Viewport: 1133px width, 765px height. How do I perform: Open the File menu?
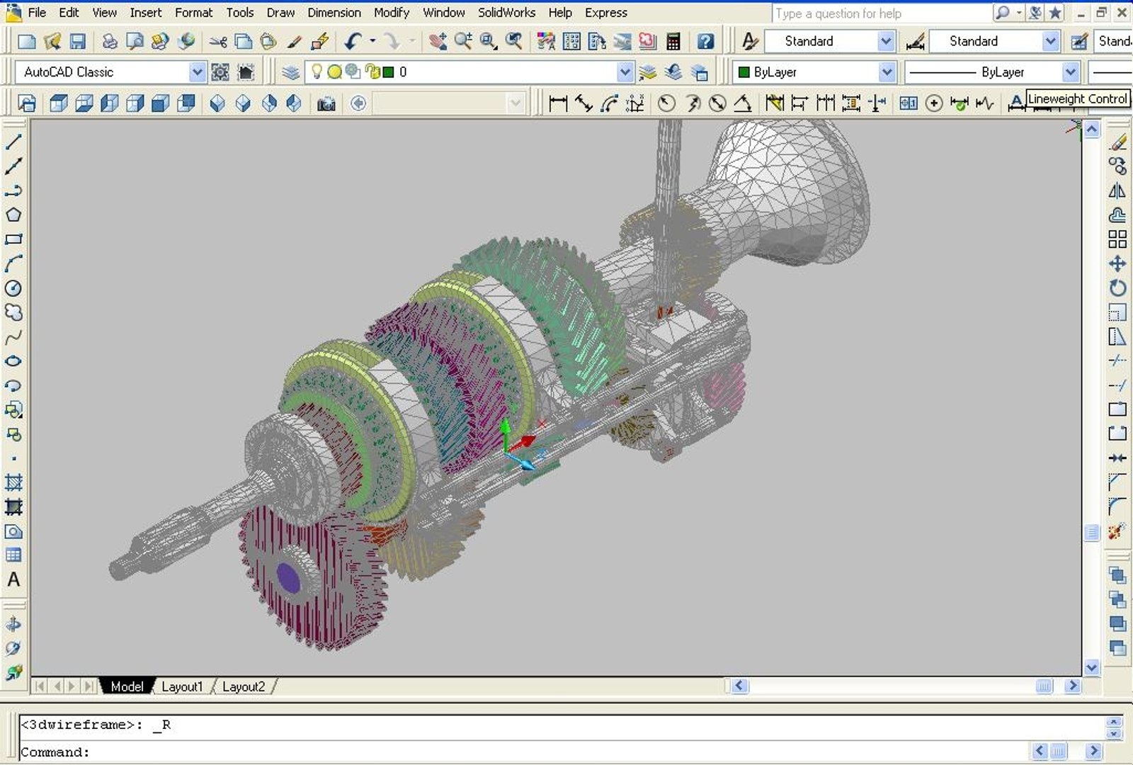pyautogui.click(x=37, y=13)
